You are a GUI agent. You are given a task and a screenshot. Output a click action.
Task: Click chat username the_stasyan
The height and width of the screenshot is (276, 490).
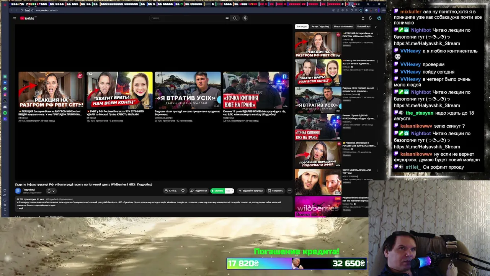click(x=420, y=113)
